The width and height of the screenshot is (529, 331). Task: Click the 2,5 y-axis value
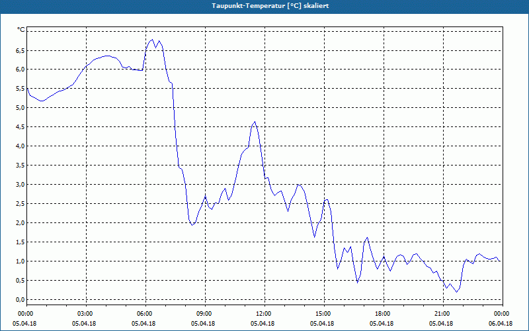(x=20, y=204)
